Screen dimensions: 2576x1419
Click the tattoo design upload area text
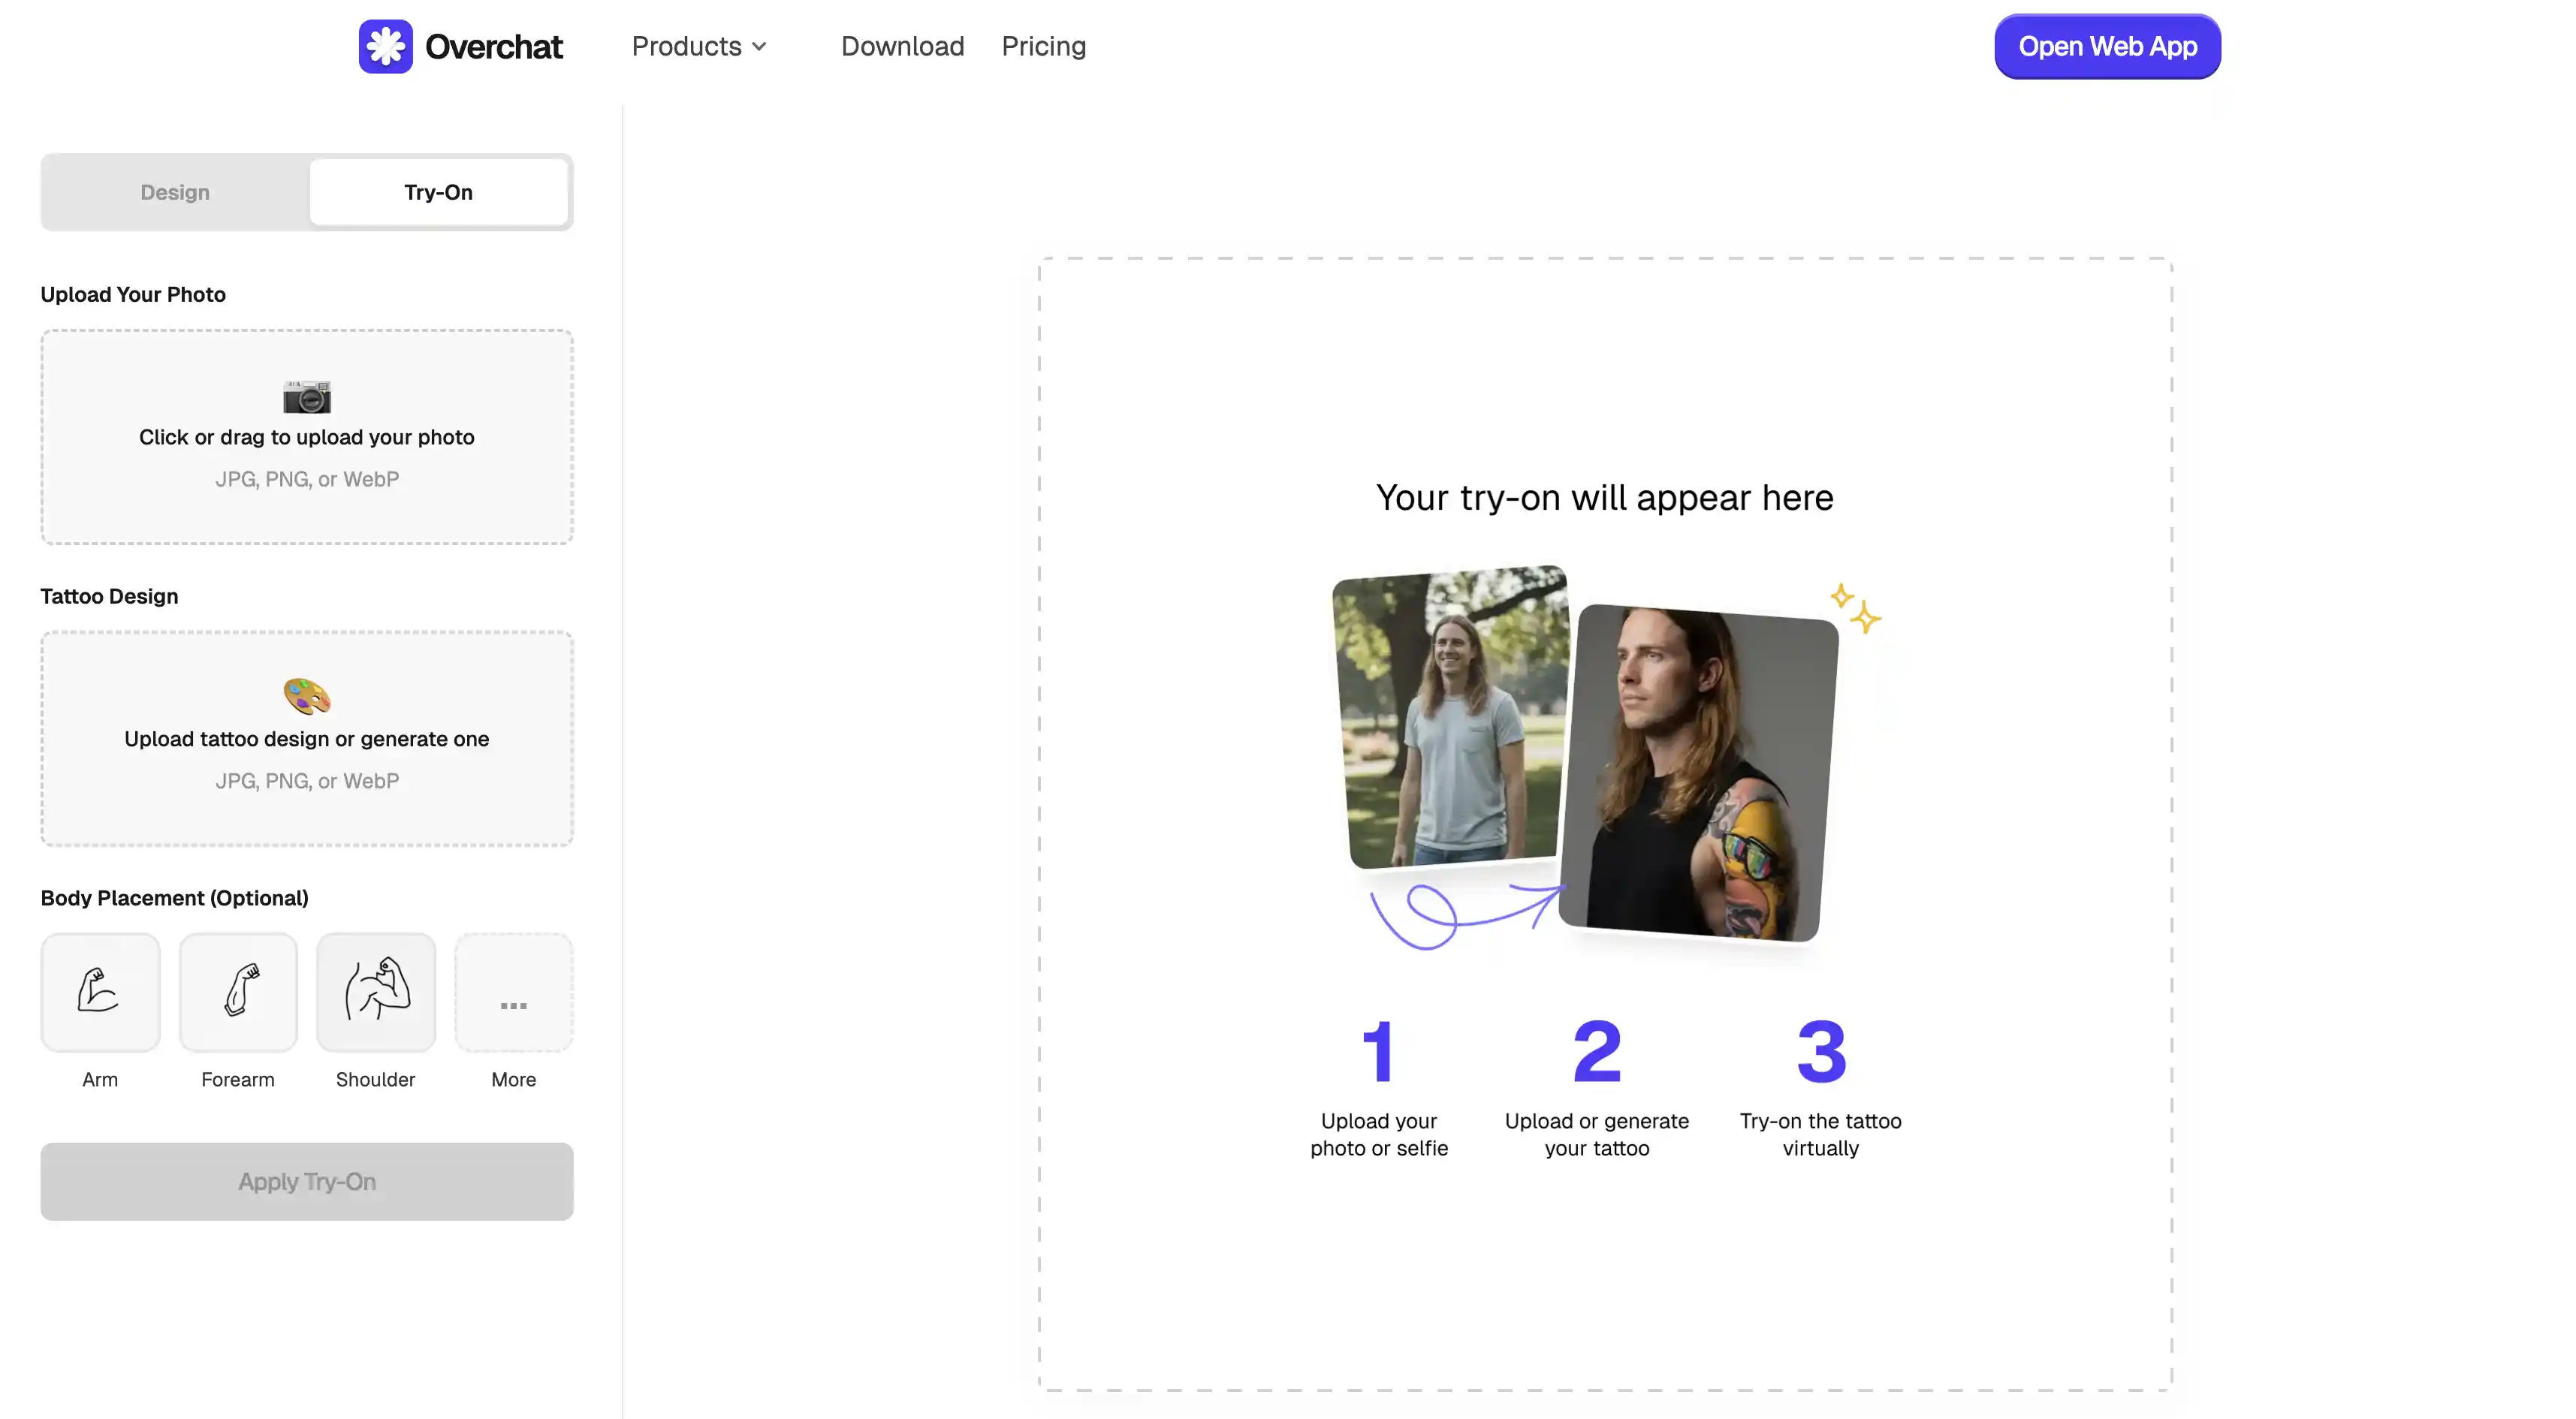[x=307, y=739]
